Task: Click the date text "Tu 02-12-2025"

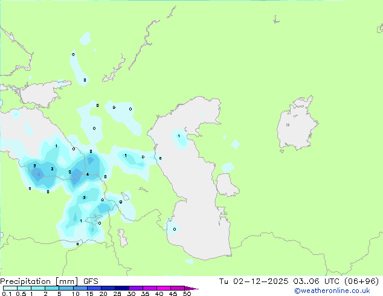Action: coord(254,282)
